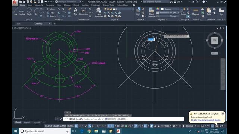Click the status bar customization menu icon

coord(225,126)
